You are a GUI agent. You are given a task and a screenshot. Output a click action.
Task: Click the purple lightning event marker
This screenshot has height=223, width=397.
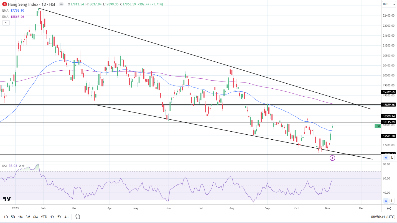(x=332, y=158)
